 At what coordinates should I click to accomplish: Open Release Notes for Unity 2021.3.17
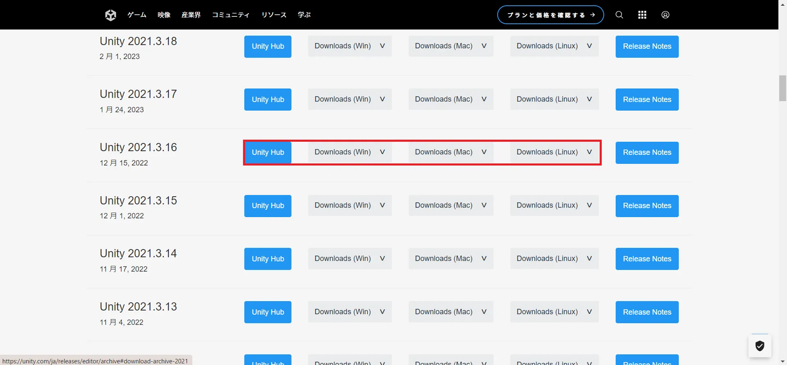pos(647,100)
